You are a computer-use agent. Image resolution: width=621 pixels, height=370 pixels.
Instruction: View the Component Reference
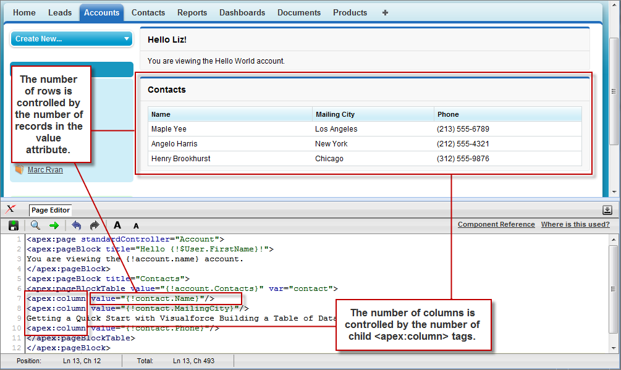pos(496,224)
